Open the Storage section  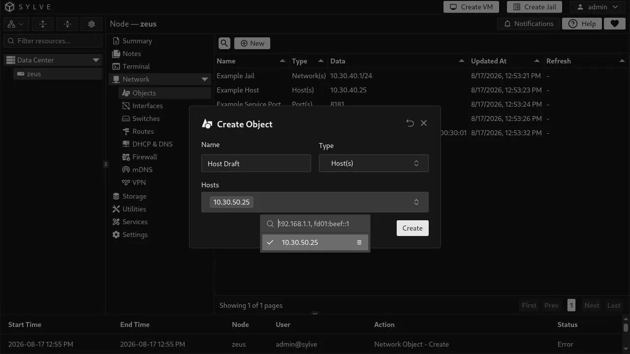coord(159,196)
